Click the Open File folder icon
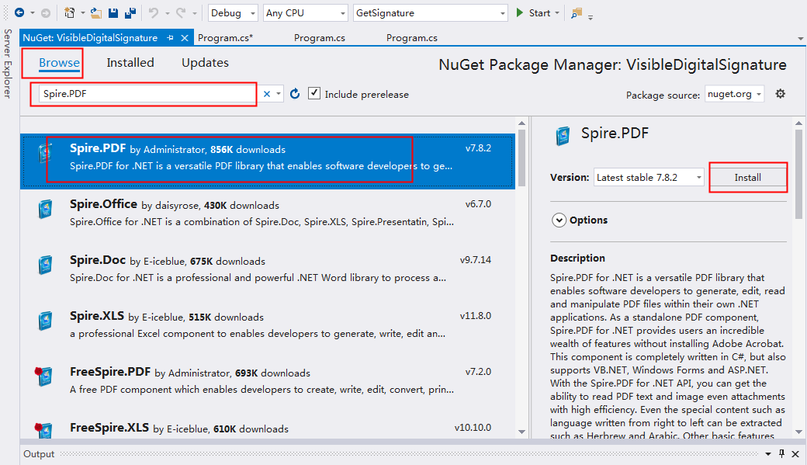The width and height of the screenshot is (807, 465). [x=96, y=13]
